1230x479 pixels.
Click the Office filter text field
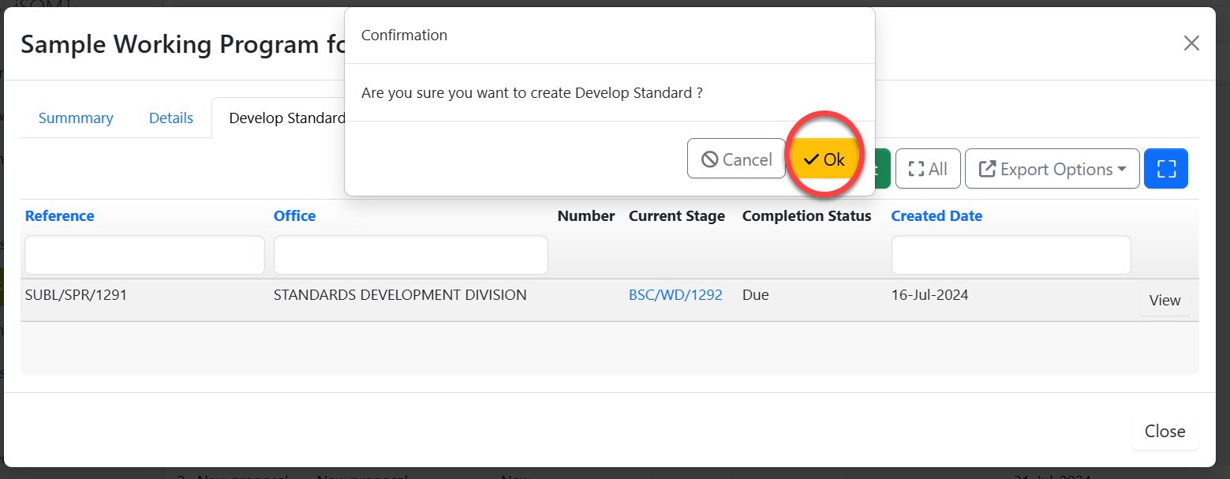[x=410, y=255]
